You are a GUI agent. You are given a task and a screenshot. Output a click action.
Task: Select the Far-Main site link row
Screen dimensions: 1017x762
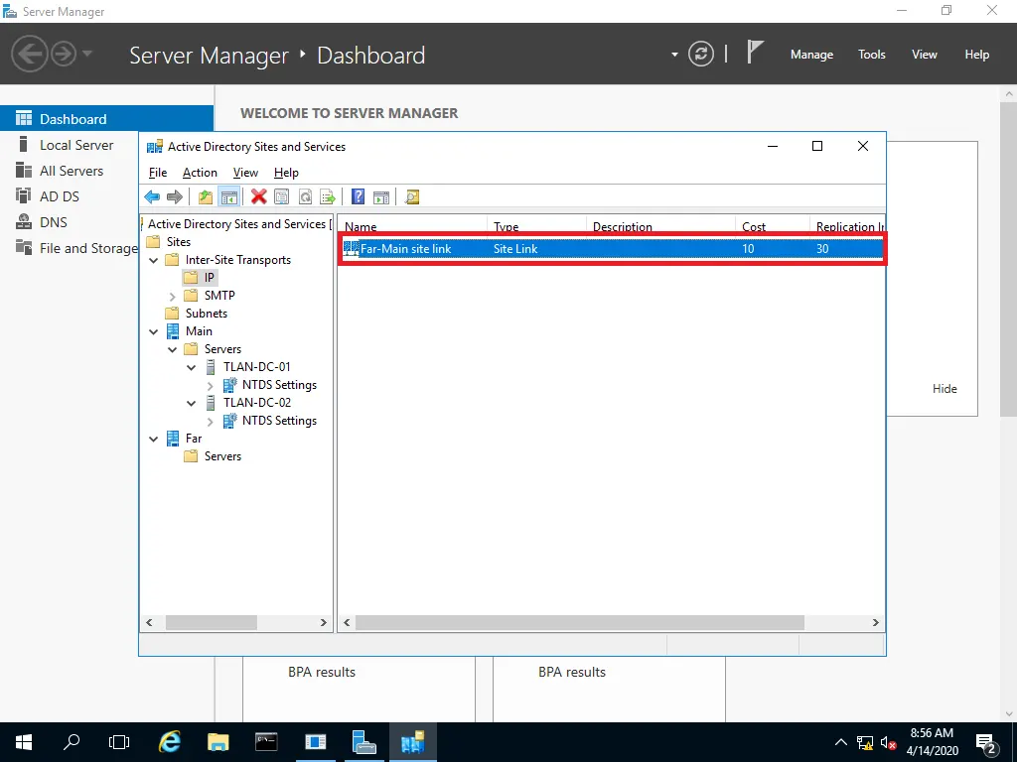tap(612, 249)
